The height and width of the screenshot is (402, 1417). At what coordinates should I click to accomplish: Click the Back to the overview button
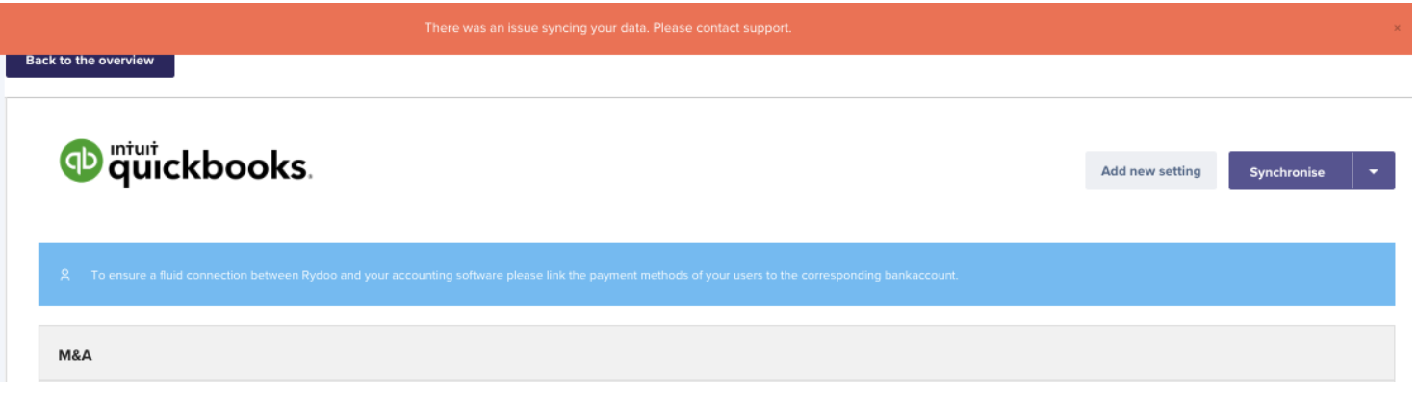pos(90,61)
